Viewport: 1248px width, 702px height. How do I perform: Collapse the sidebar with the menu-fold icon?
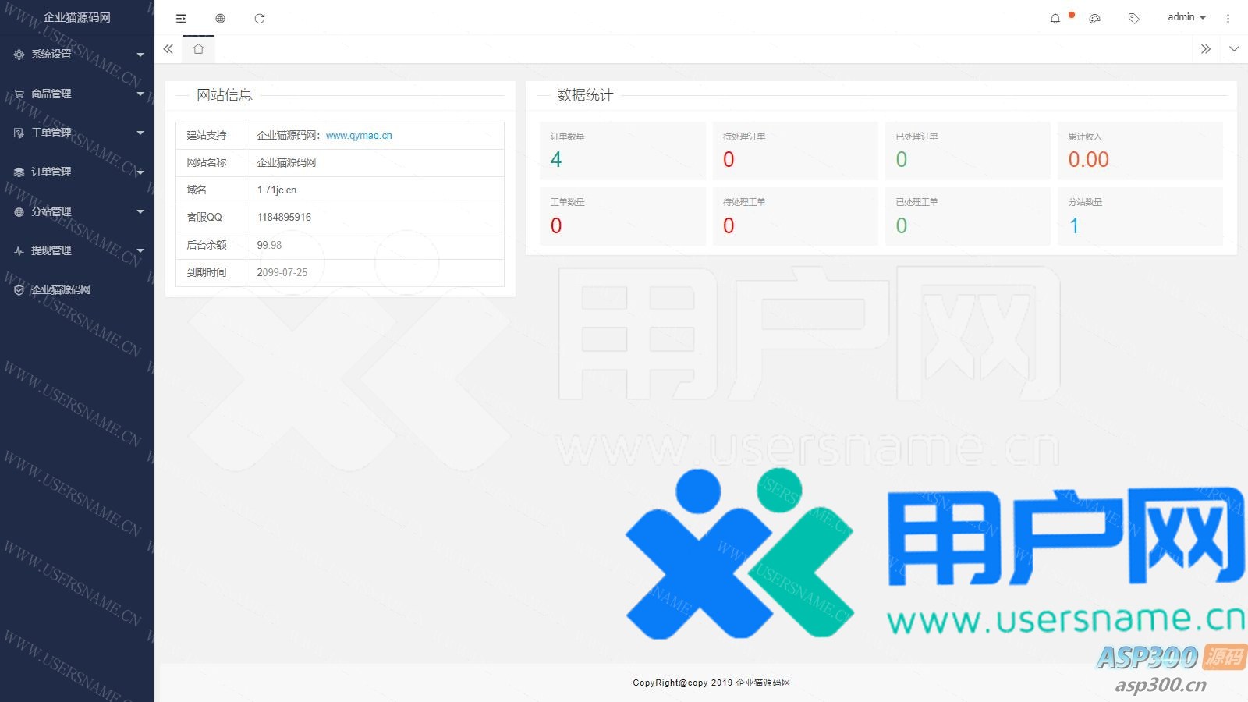point(181,18)
